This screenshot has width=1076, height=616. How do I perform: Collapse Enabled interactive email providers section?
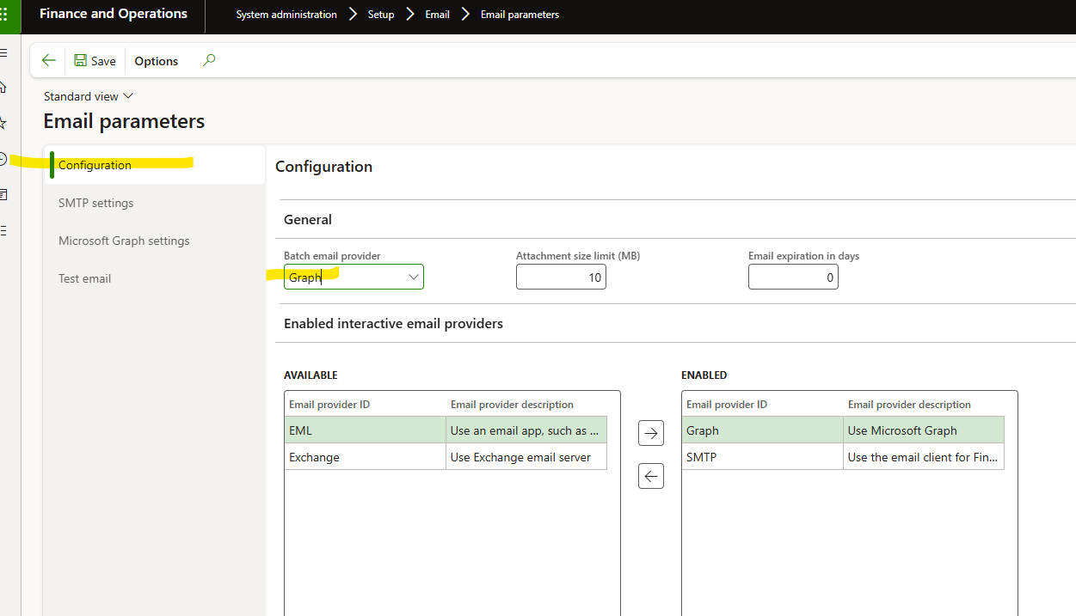393,324
